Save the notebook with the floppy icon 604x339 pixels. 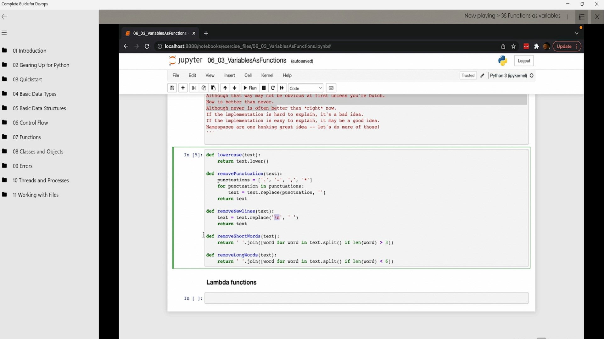click(x=172, y=88)
